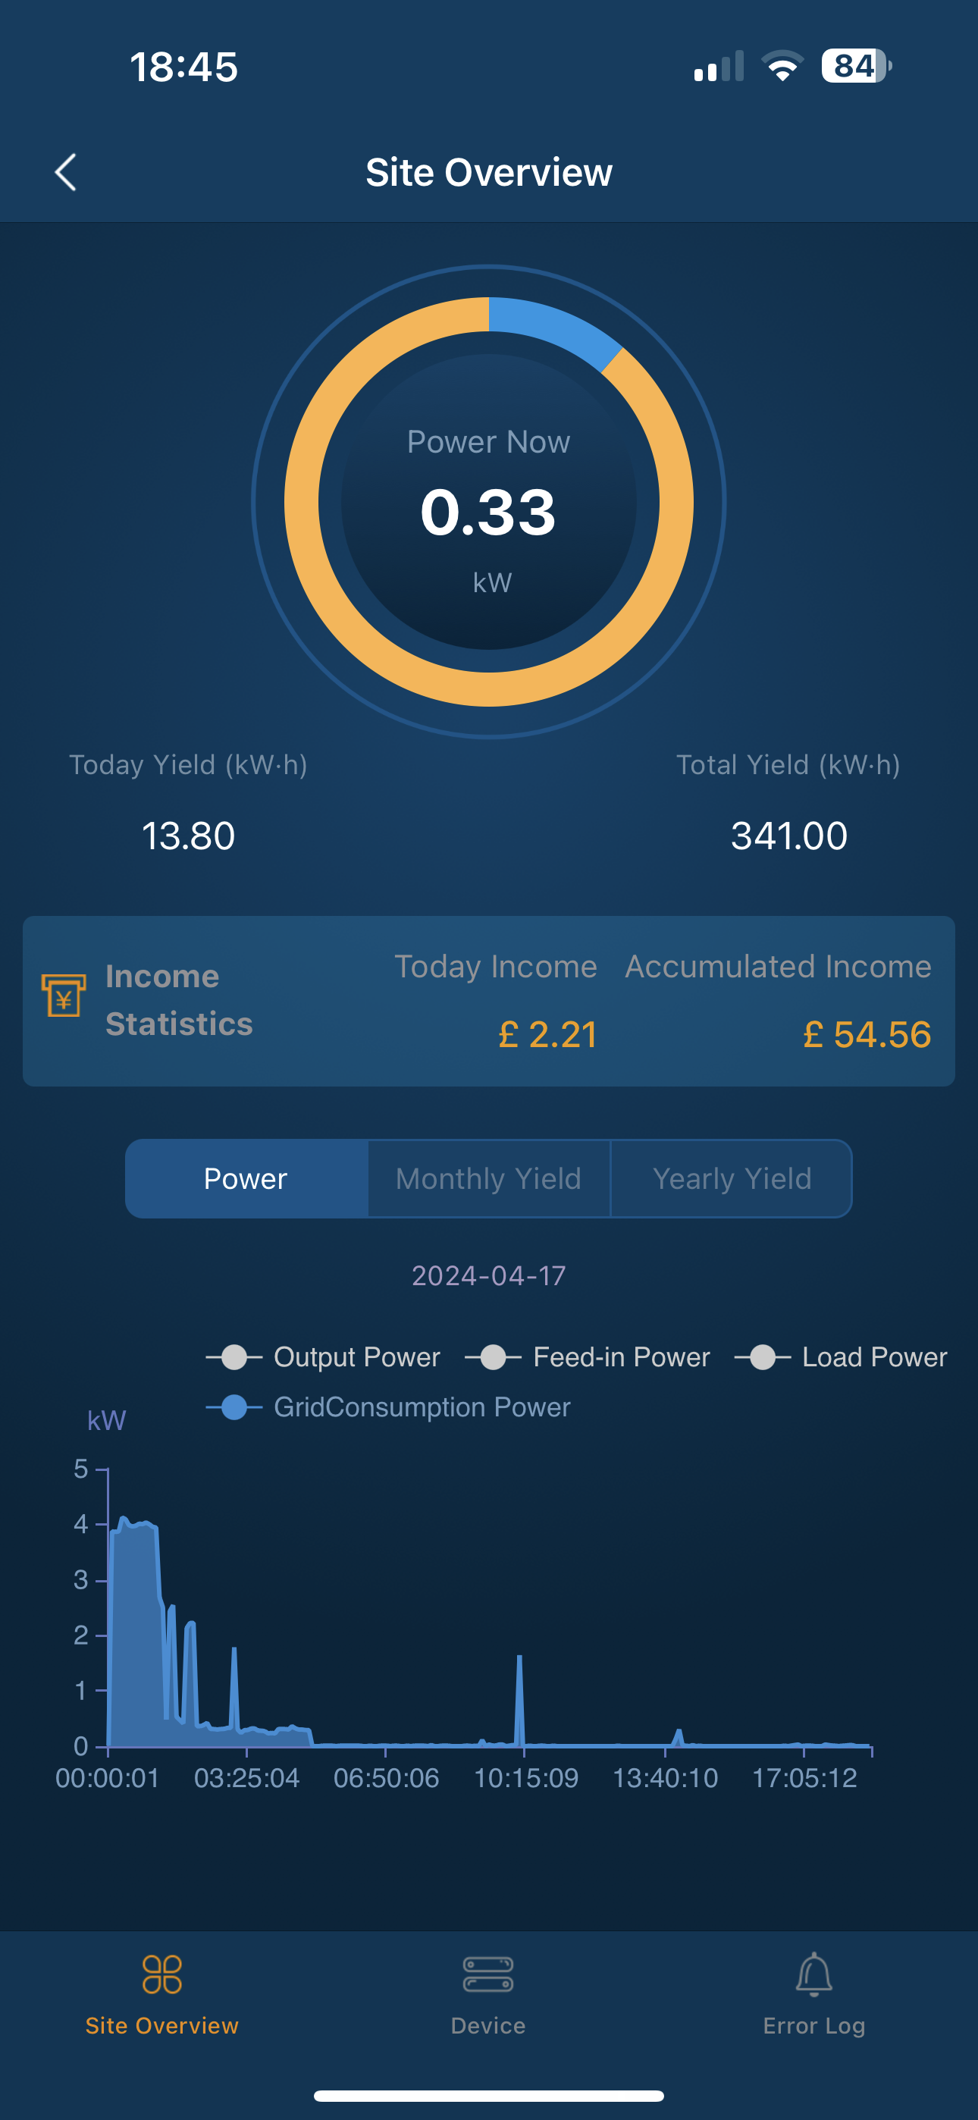978x2120 pixels.
Task: Tap the Wi-Fi status icon
Action: [782, 66]
